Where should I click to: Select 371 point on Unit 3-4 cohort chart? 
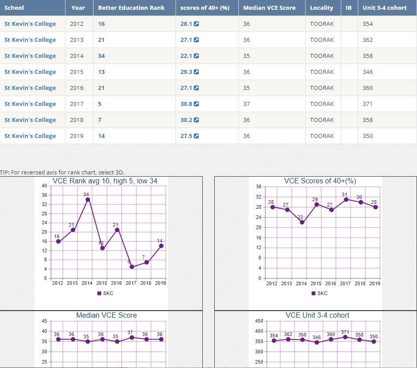click(345, 337)
